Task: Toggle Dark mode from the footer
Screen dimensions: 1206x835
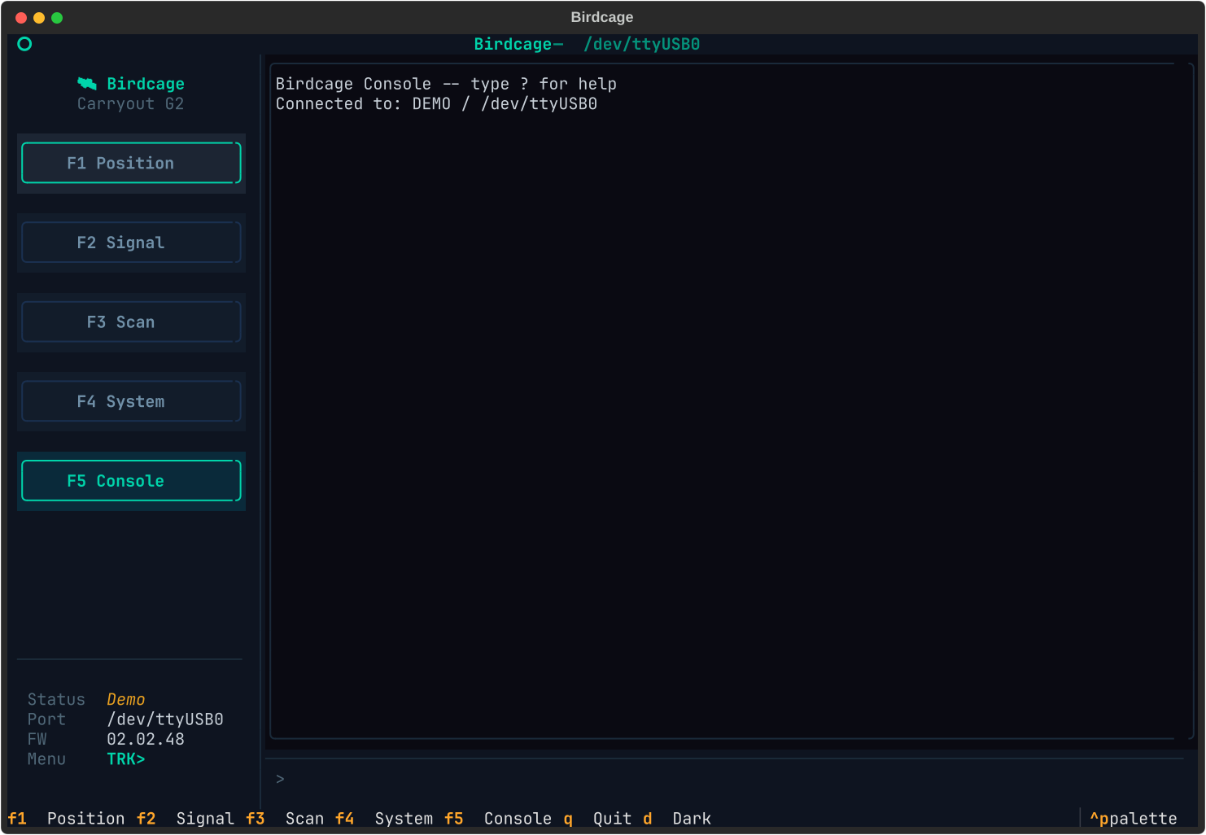Action: tap(677, 819)
